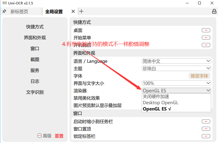Jump to 截图 section in sidebar
The width and height of the screenshot is (218, 143).
click(x=35, y=59)
